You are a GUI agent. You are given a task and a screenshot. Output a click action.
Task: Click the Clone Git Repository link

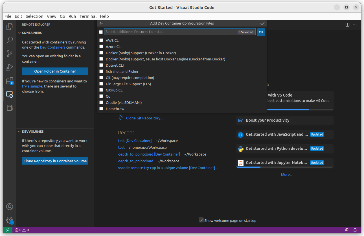coord(144,118)
